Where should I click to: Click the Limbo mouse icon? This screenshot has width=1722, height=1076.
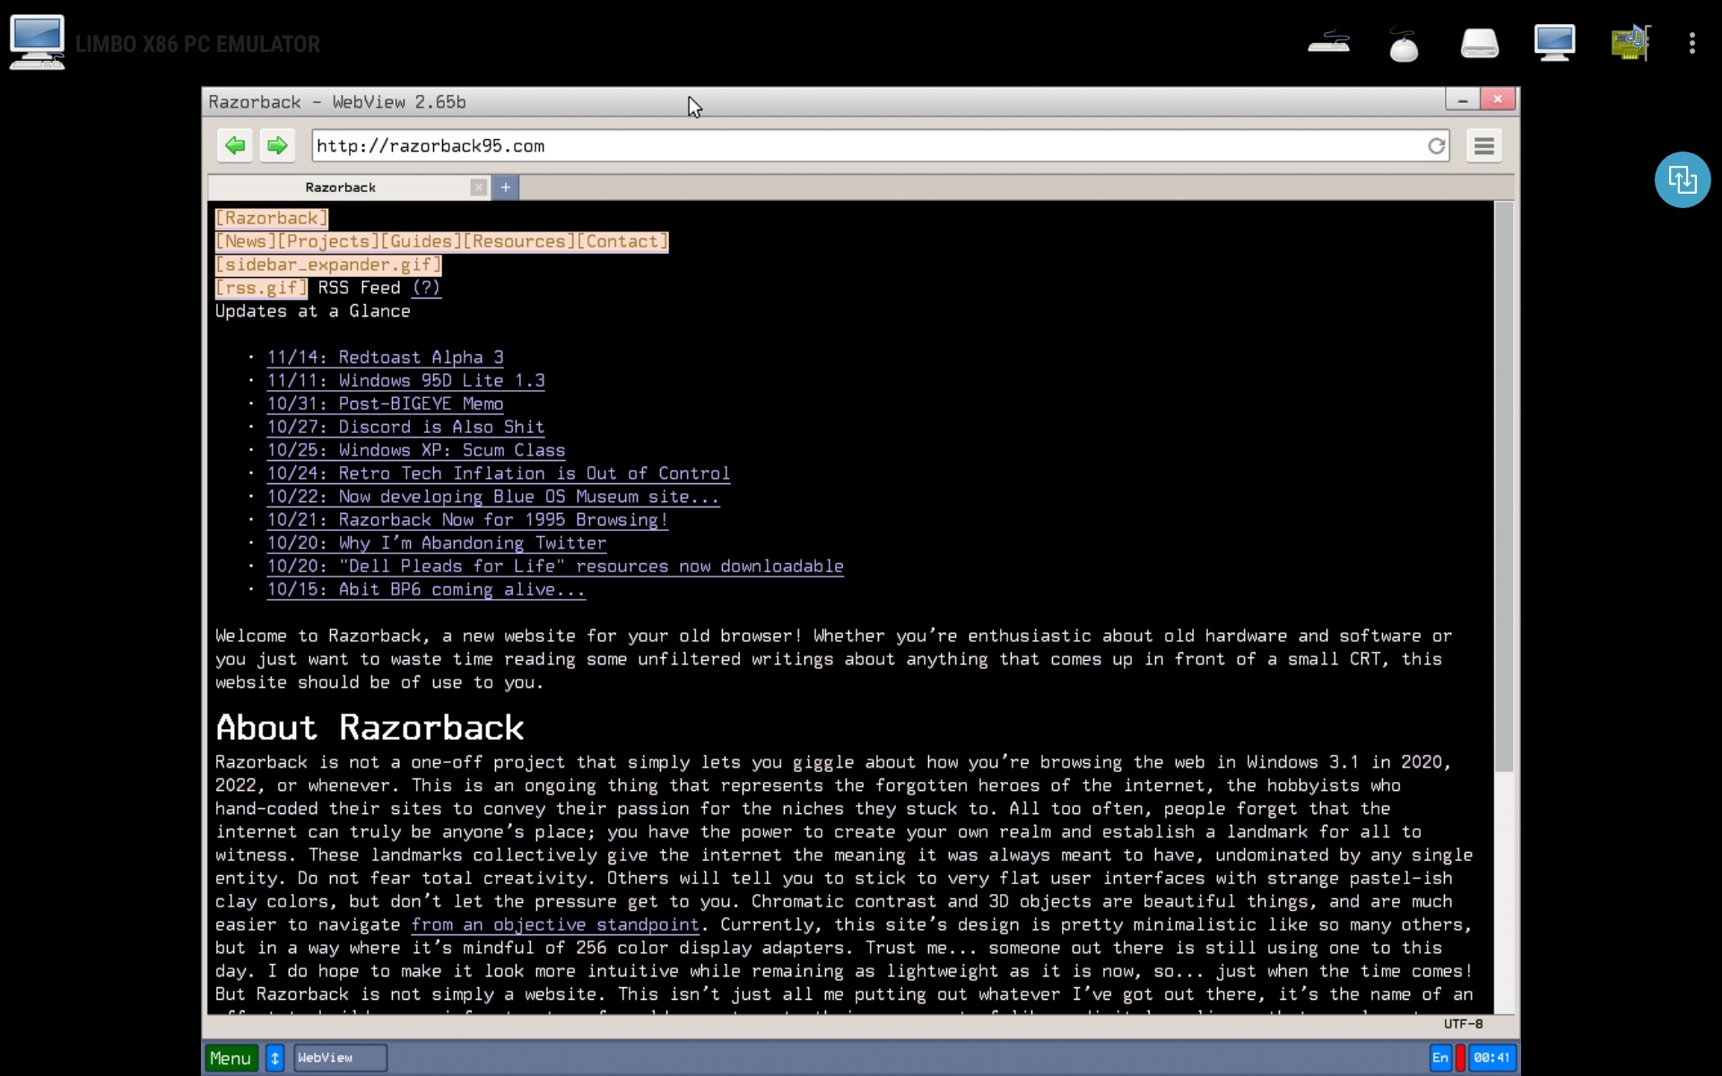1404,43
